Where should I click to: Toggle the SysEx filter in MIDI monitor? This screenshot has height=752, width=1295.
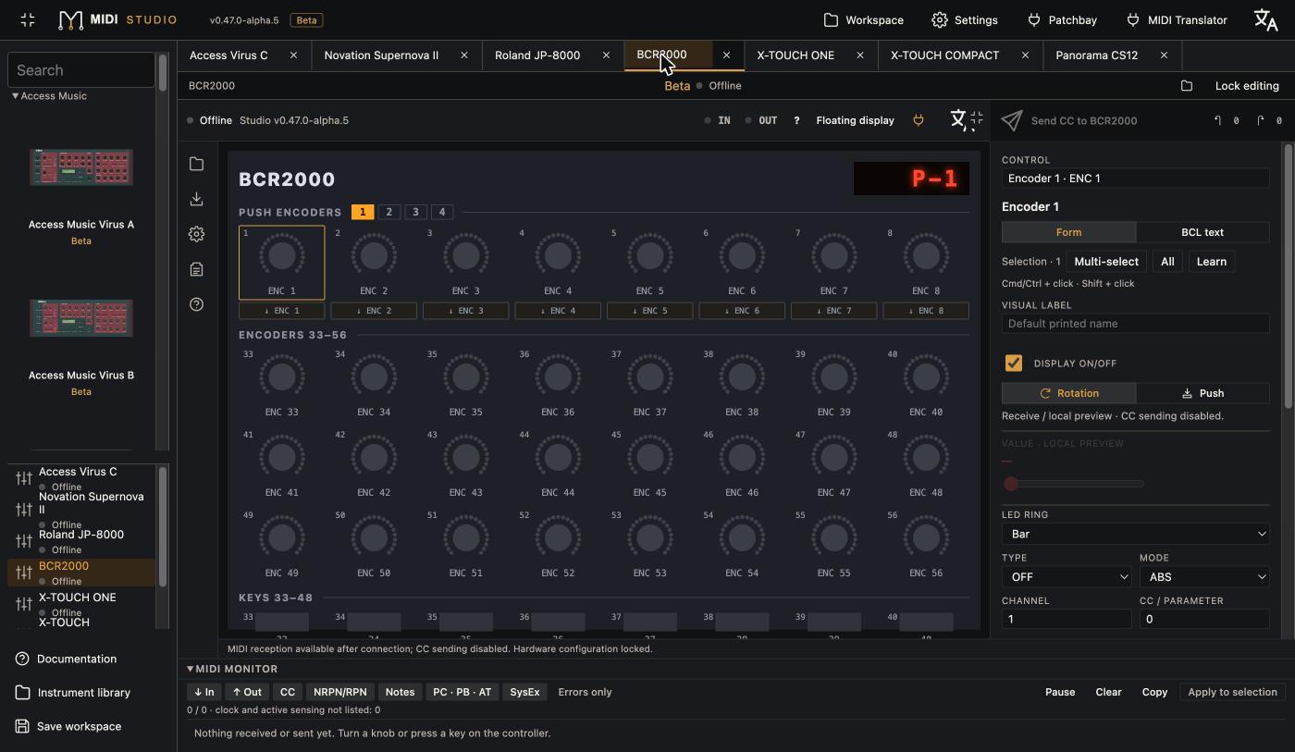pos(524,692)
